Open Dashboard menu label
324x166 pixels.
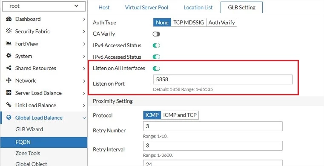[28, 19]
